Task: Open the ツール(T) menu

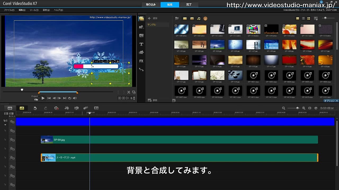Action: click(34, 10)
